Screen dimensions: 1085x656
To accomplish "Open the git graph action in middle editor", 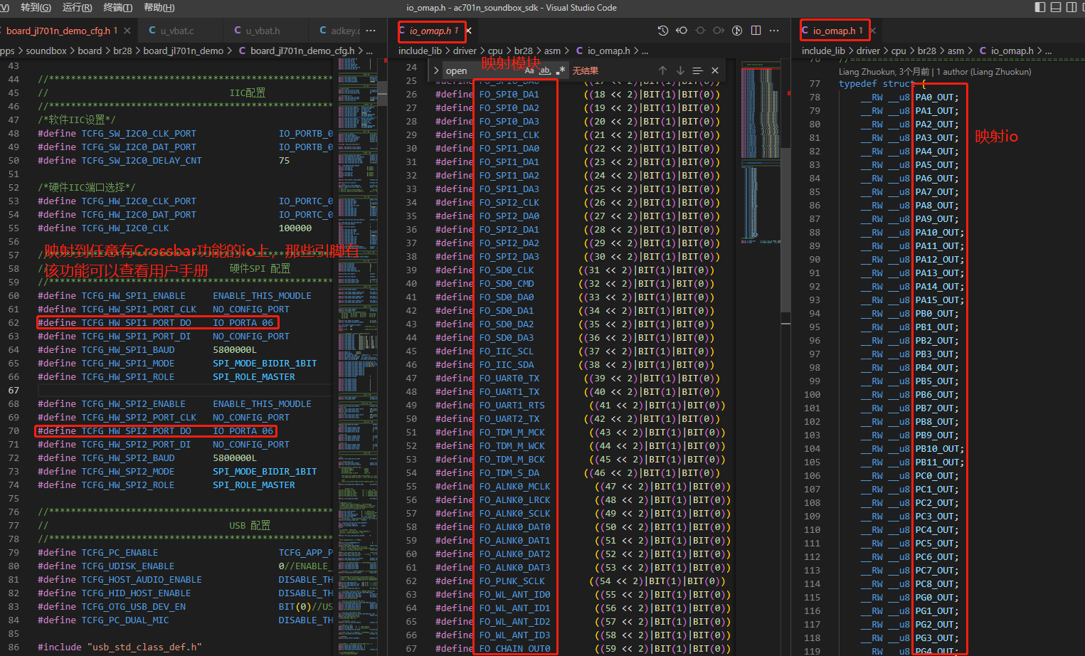I will 737,31.
